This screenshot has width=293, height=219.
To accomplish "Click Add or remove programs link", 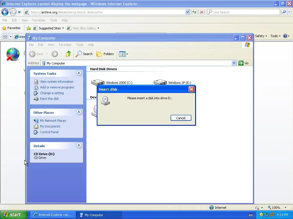I will click(57, 87).
